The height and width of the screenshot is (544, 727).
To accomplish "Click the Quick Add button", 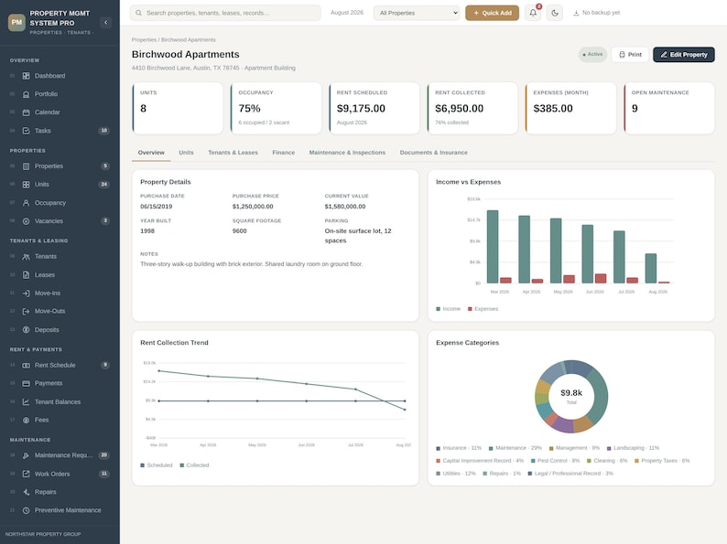I will click(492, 13).
